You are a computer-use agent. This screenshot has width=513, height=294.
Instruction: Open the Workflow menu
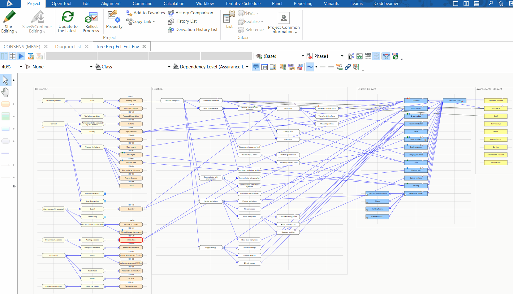pos(205,3)
